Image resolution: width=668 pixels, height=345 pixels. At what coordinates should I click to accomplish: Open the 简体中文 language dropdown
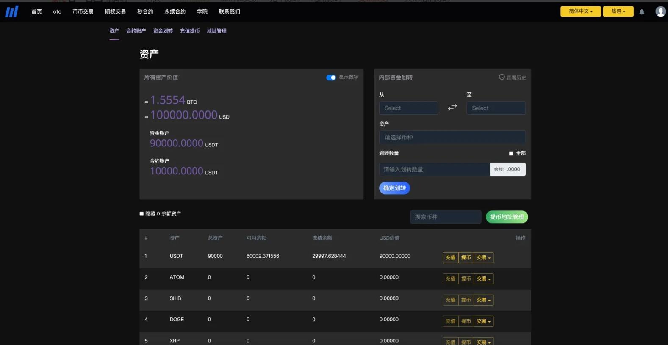[x=580, y=11]
